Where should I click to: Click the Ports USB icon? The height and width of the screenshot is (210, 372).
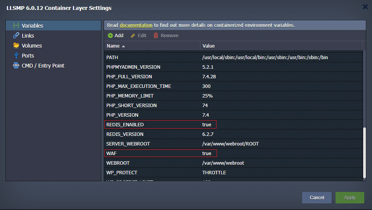coord(16,56)
